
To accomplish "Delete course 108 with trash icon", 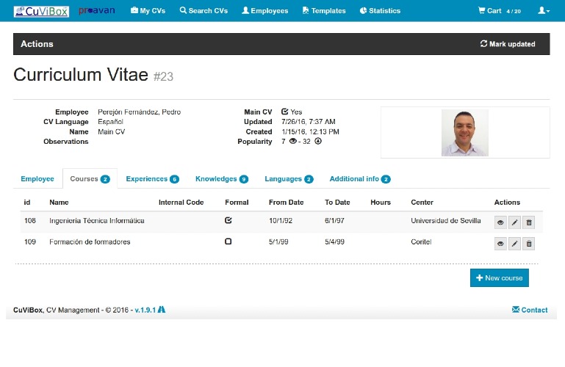I will (x=528, y=222).
